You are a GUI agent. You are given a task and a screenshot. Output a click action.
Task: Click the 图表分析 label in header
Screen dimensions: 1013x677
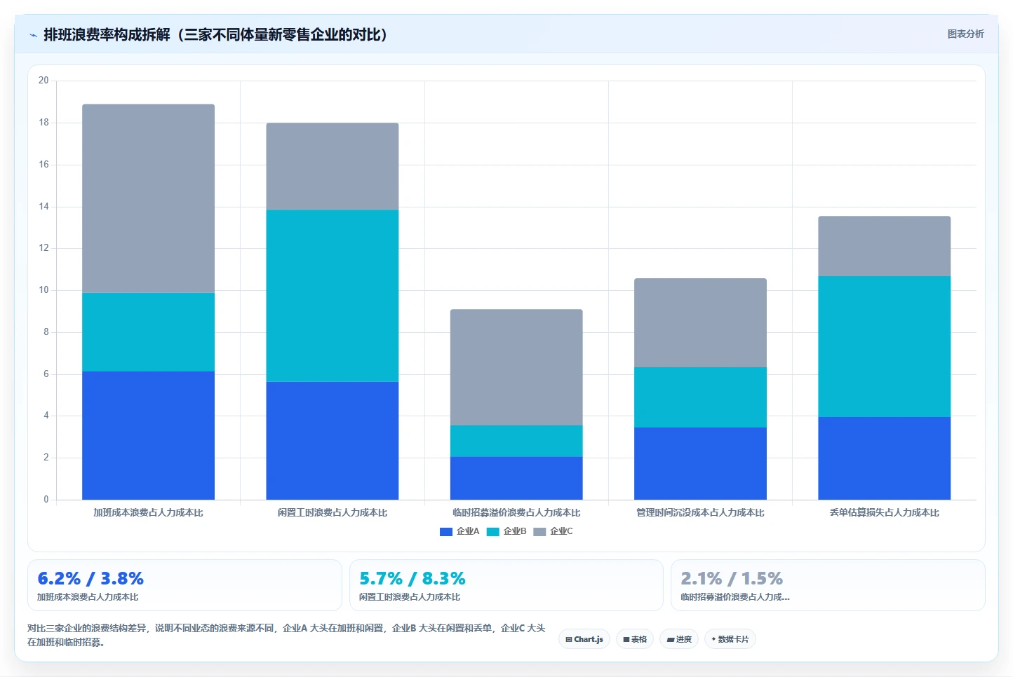(x=965, y=34)
